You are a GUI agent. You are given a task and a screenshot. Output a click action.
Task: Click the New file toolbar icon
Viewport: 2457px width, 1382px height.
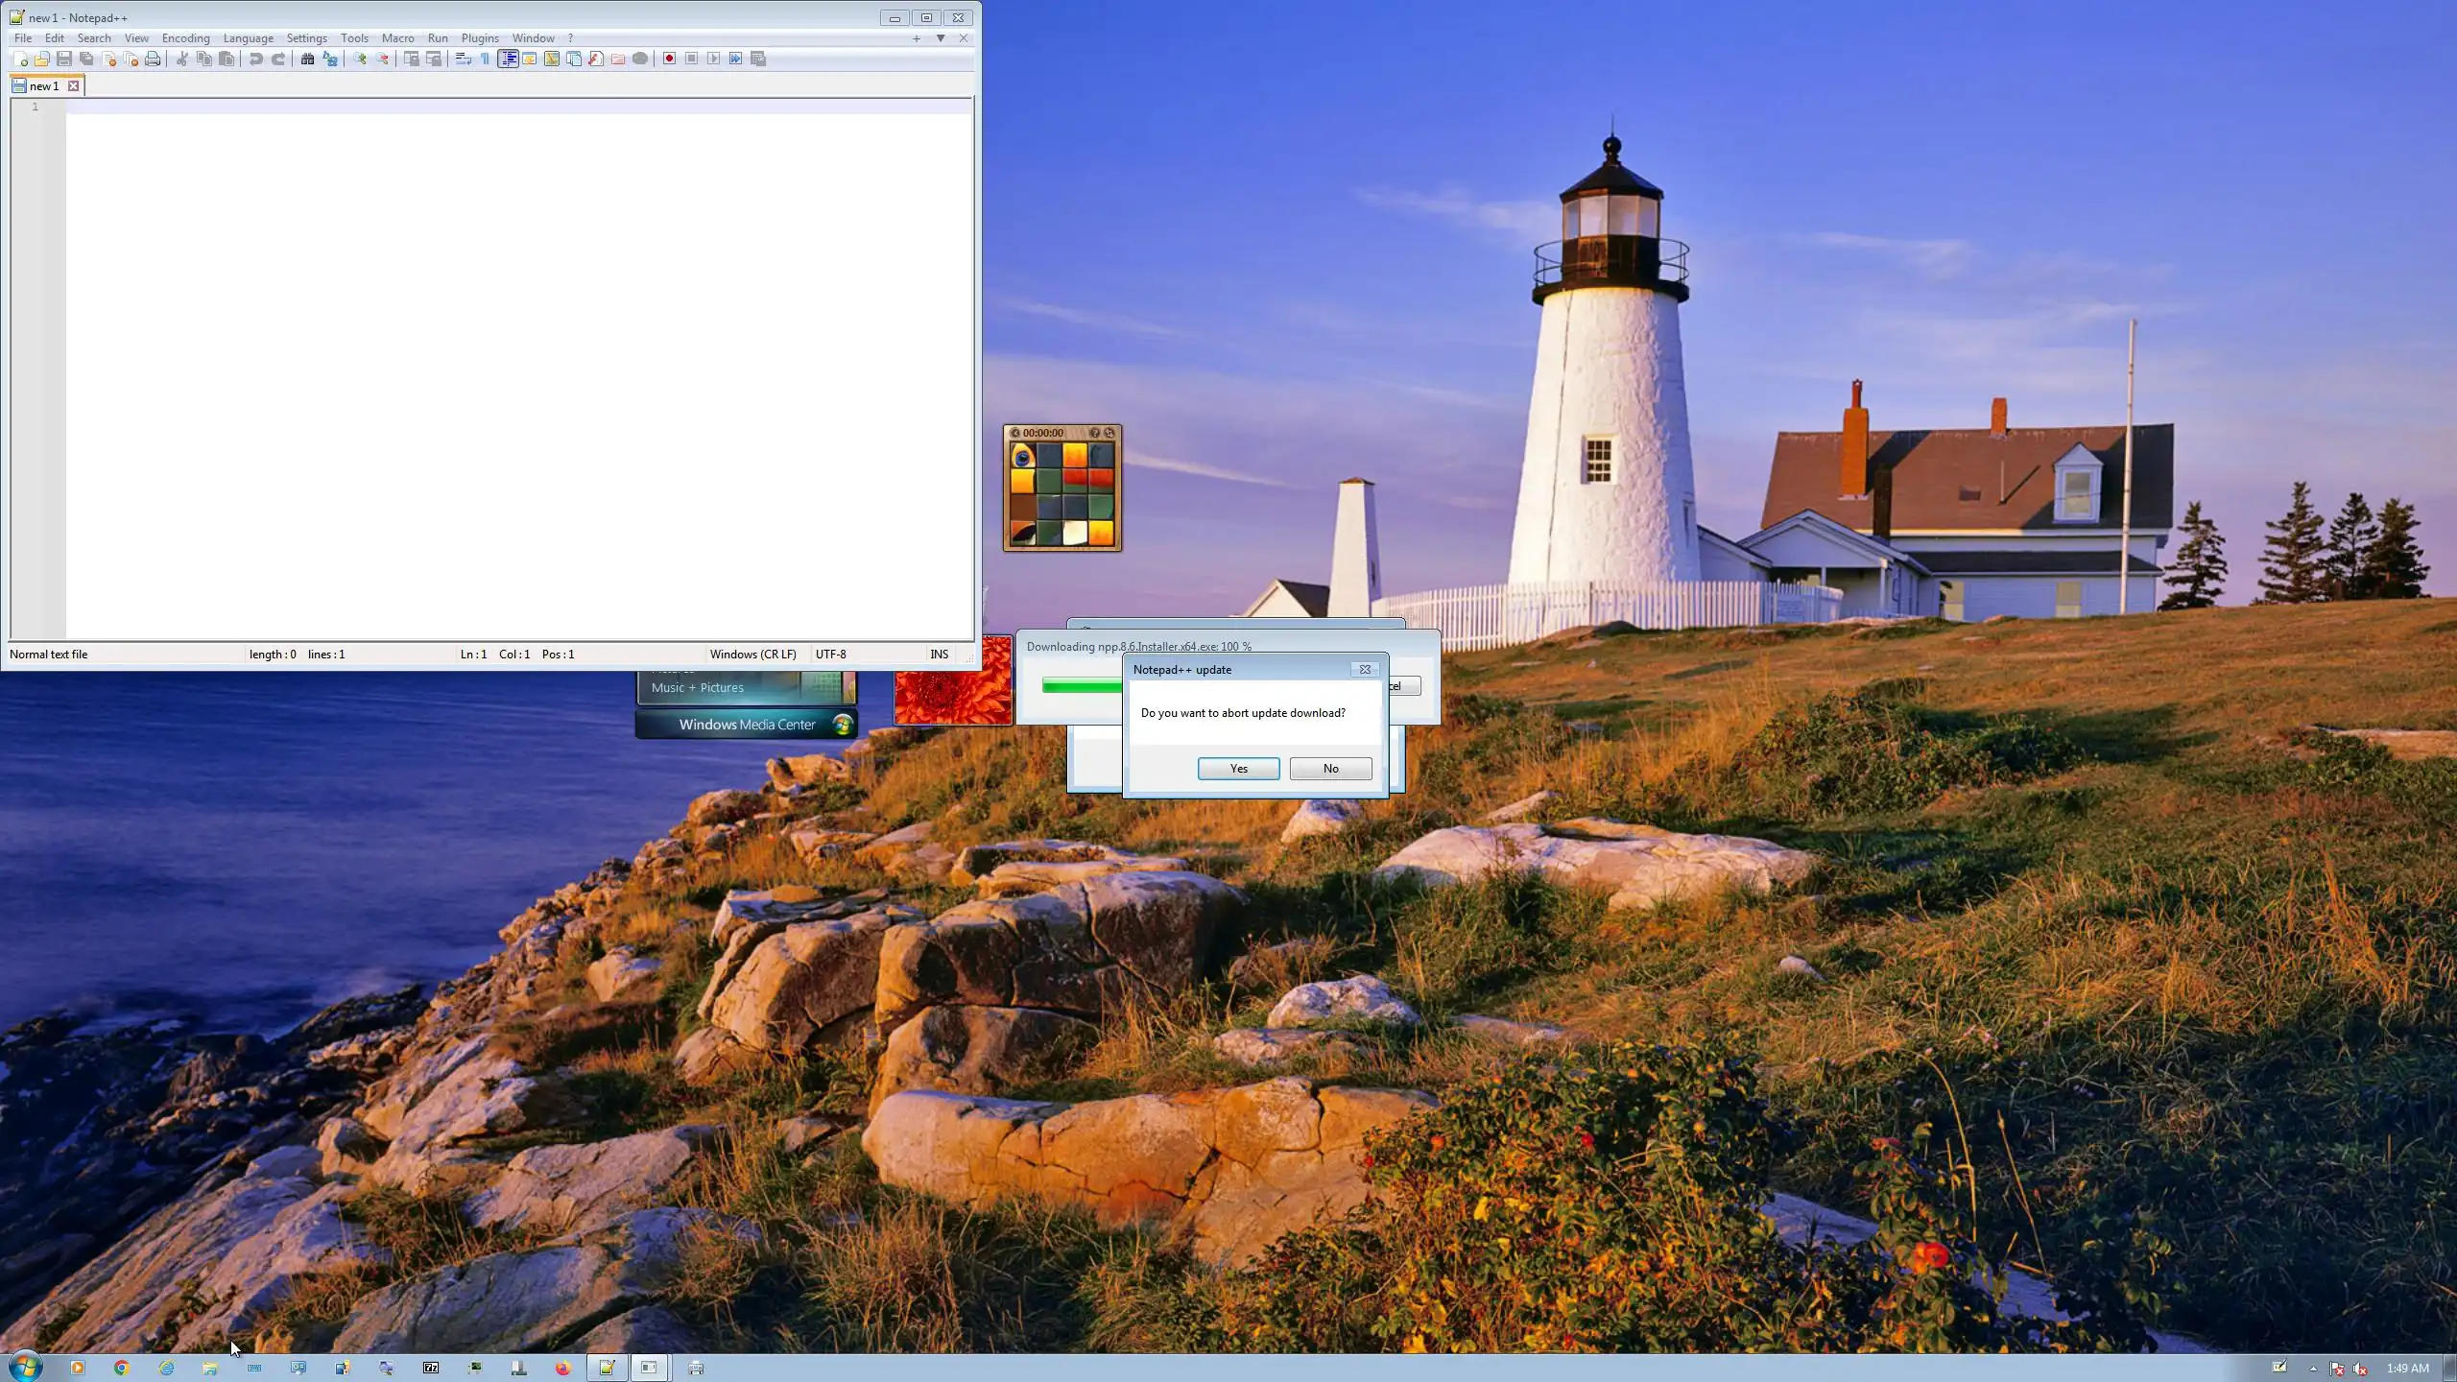tap(19, 59)
